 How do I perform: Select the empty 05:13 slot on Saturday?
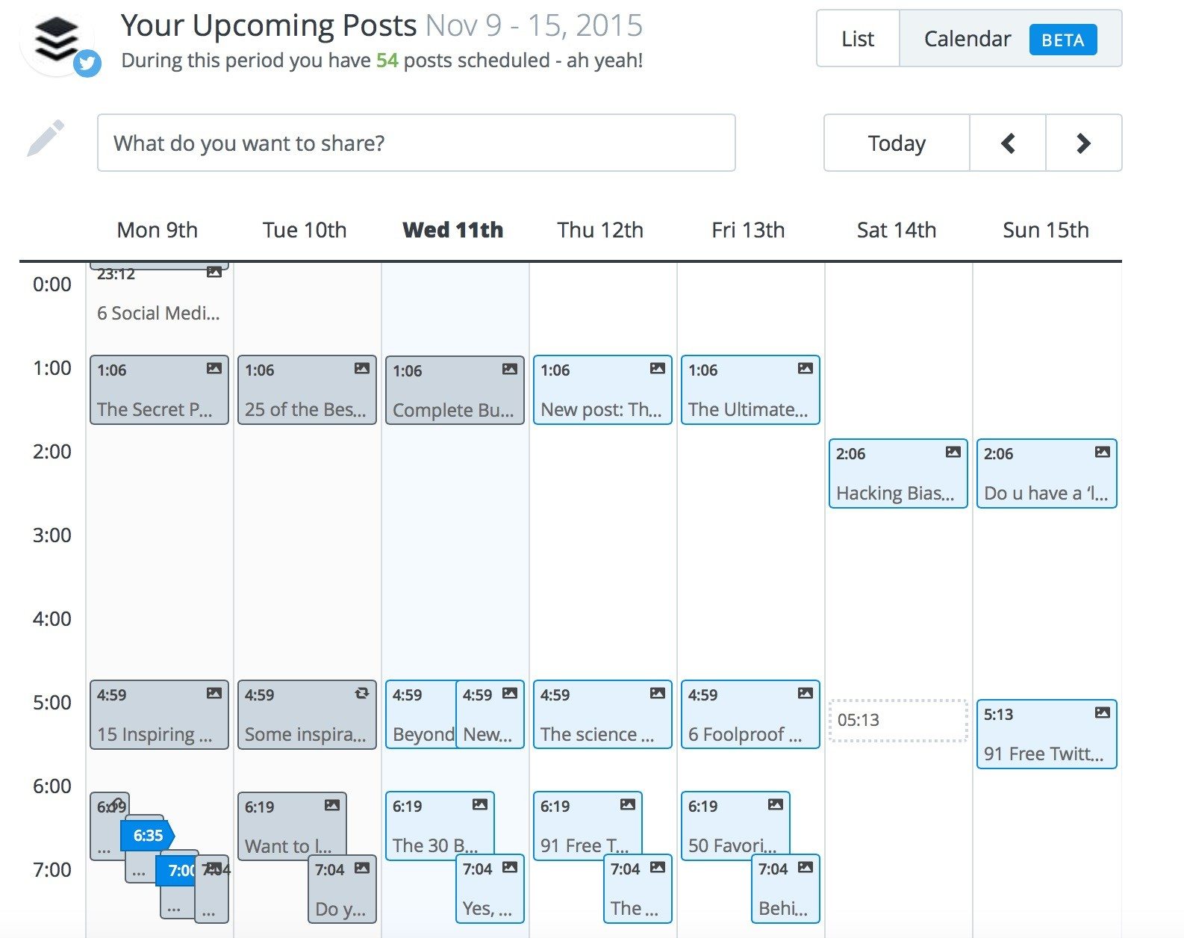point(896,719)
